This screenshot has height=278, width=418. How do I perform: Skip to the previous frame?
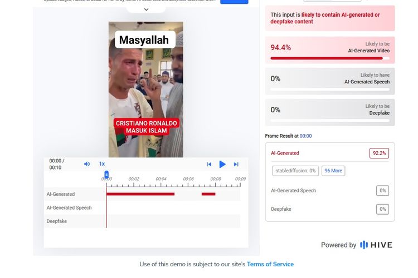coord(209,164)
